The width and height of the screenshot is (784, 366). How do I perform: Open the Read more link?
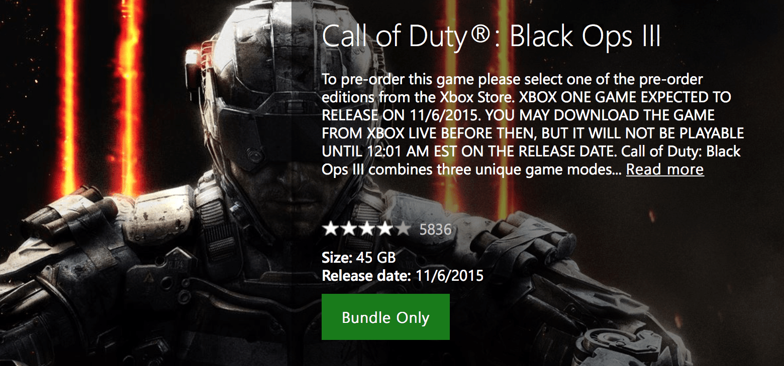click(665, 169)
